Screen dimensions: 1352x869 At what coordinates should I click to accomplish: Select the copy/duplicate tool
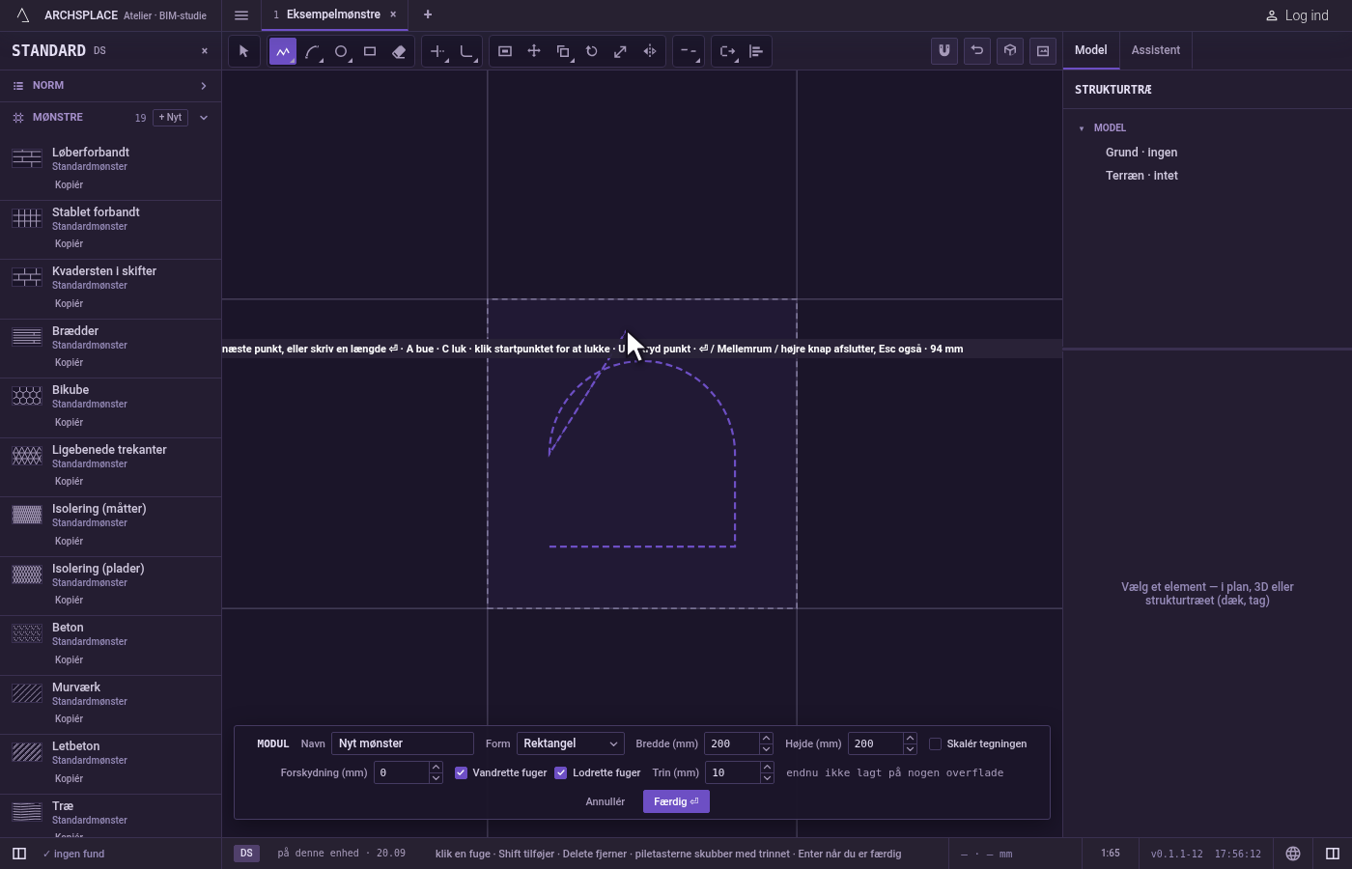pos(563,51)
